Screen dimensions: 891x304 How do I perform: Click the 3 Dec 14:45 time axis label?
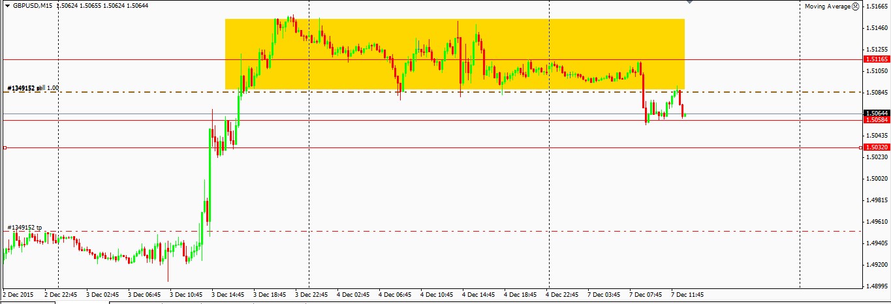[x=228, y=295]
